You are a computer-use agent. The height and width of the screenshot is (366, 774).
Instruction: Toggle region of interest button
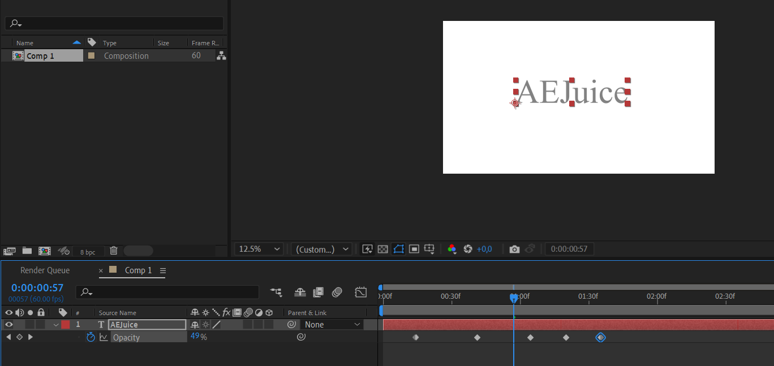[414, 249]
